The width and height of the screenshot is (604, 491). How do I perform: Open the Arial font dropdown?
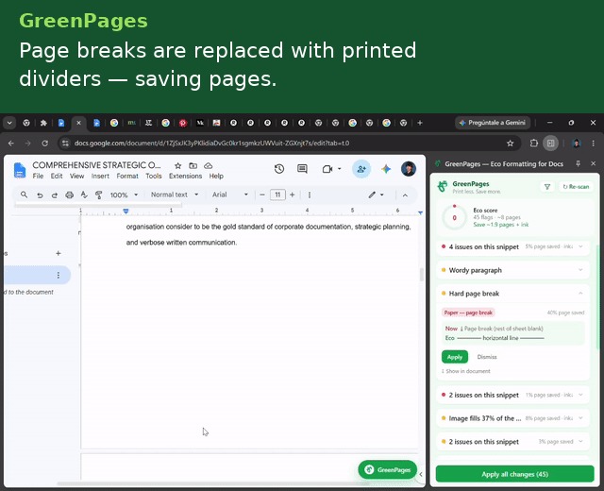pos(229,195)
